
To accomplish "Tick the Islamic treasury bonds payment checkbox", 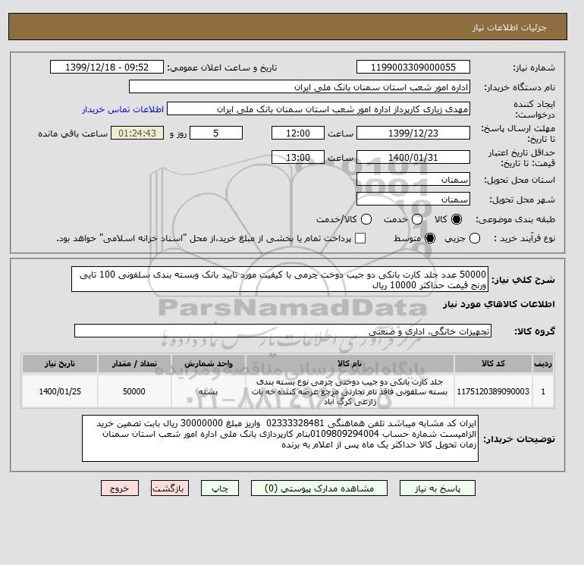I will [360, 238].
